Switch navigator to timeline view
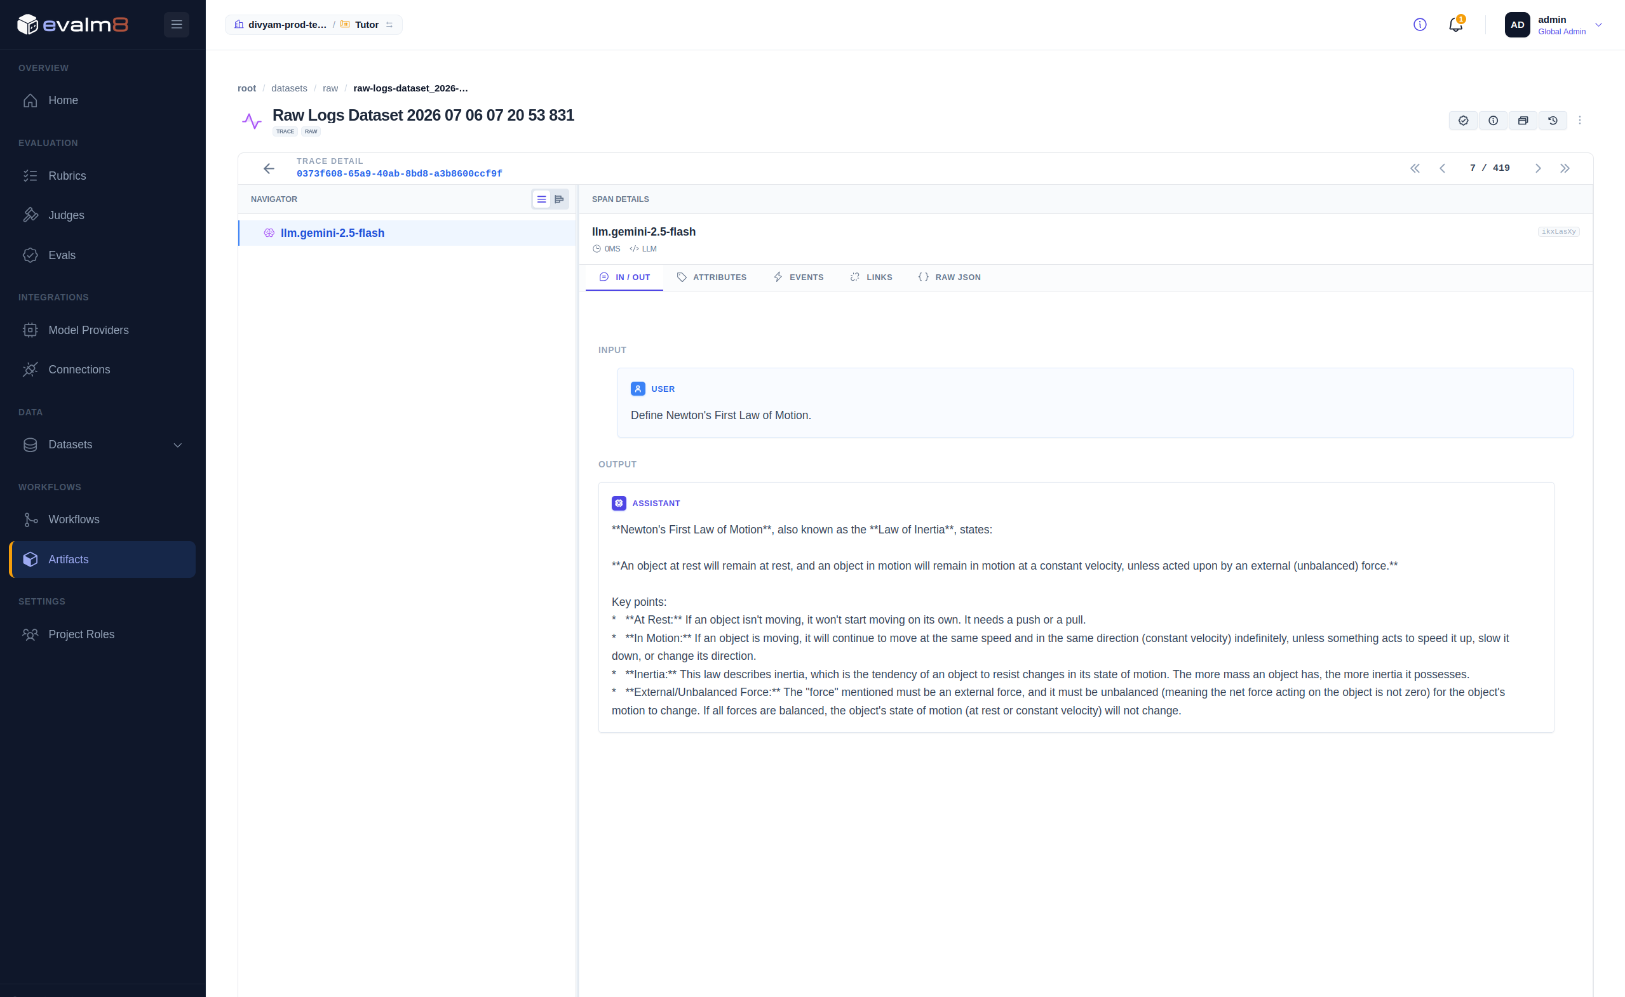This screenshot has height=997, width=1625. pos(559,199)
